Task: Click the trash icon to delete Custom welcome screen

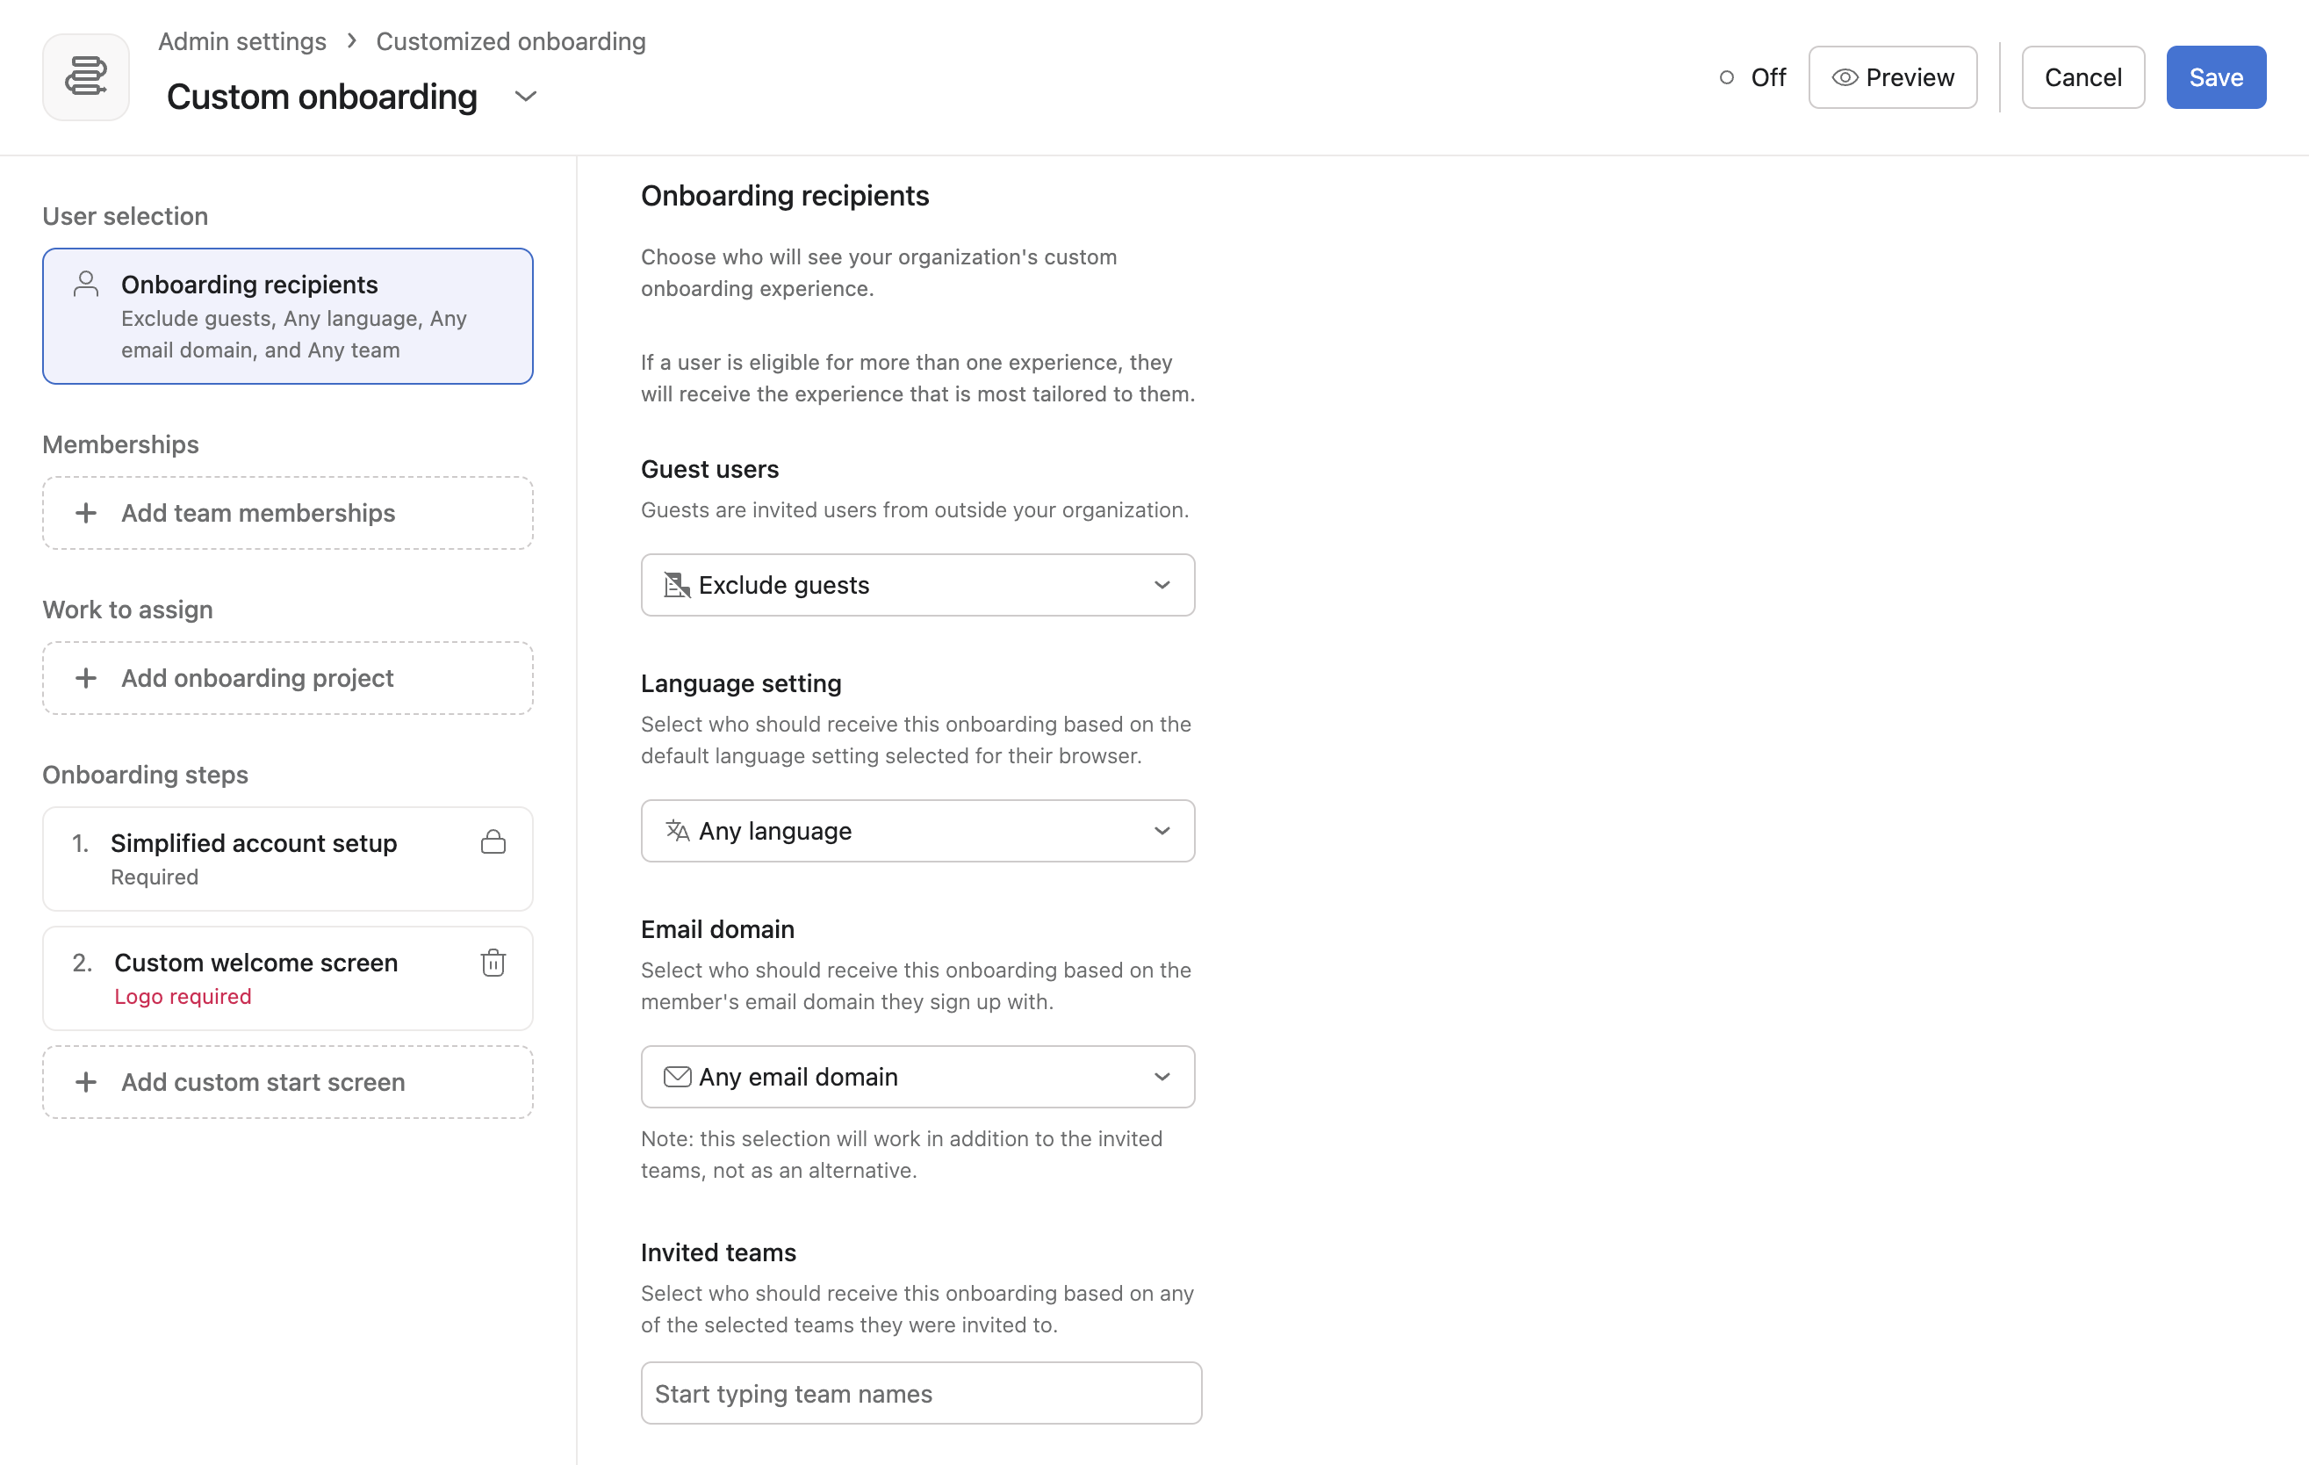Action: 493,963
